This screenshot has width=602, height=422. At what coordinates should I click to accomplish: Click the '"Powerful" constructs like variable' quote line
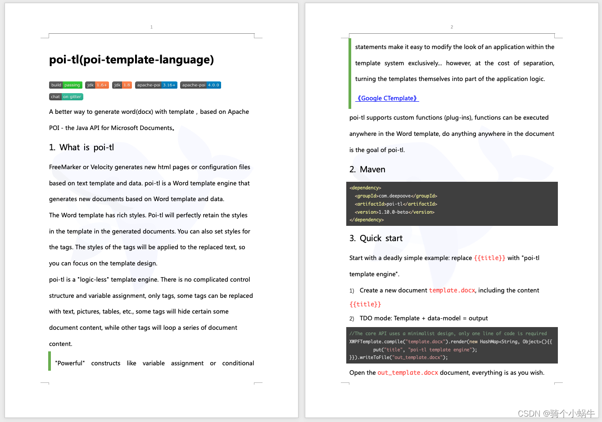pyautogui.click(x=154, y=363)
